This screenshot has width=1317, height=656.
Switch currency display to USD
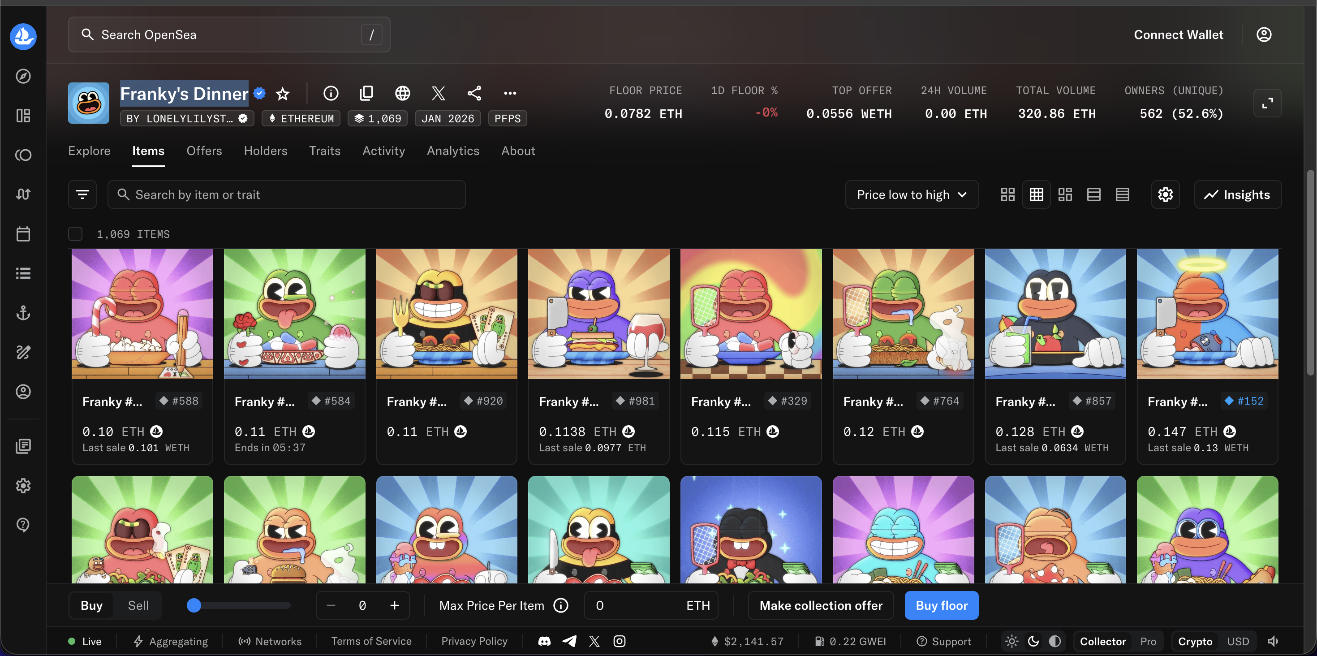tap(1238, 641)
